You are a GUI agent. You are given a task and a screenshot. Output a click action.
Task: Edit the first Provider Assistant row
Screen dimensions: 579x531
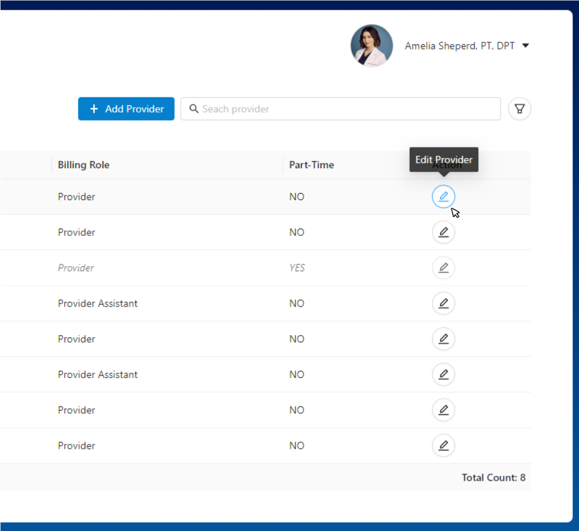point(443,303)
